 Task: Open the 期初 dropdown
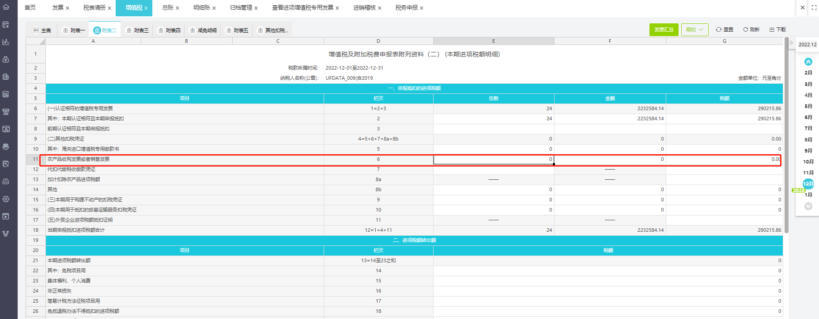pyautogui.click(x=694, y=30)
